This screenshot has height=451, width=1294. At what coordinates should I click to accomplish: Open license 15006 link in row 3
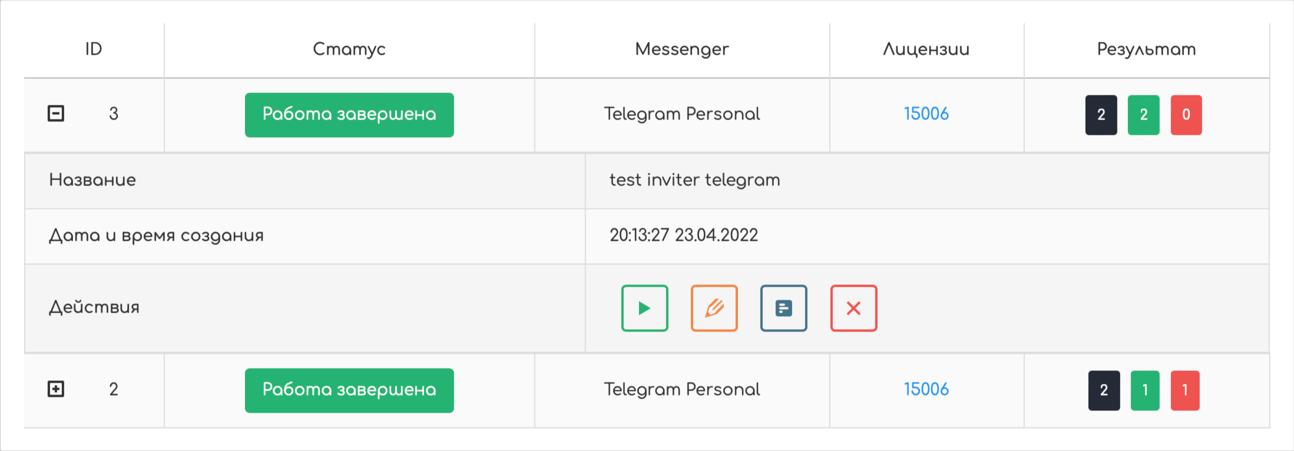tap(926, 114)
